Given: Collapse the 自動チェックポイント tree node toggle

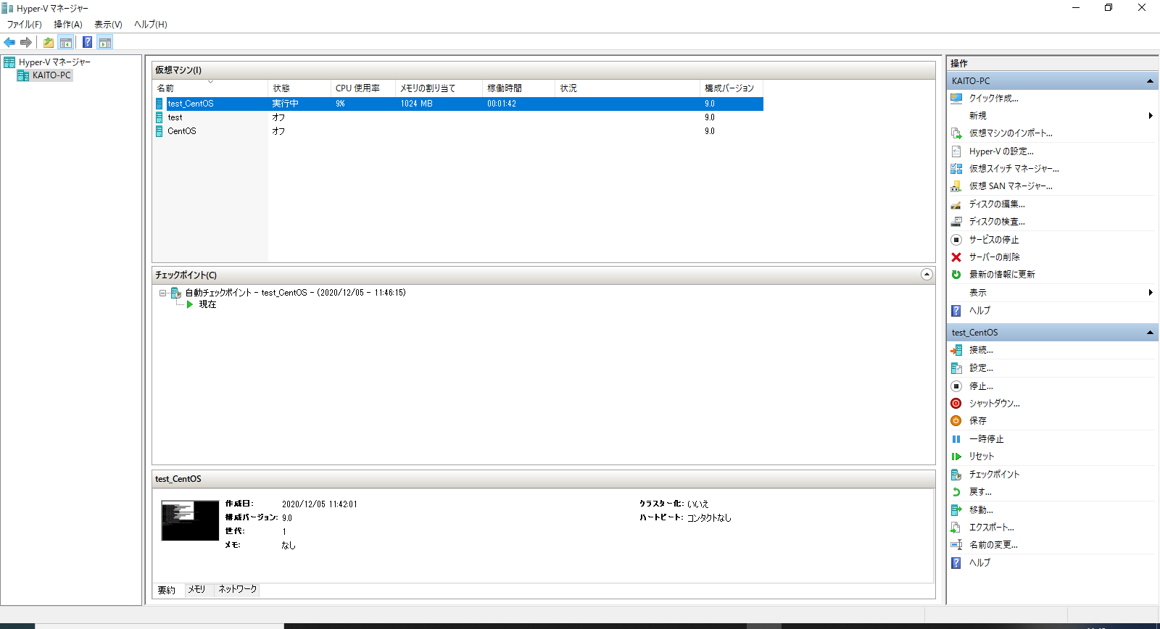Looking at the screenshot, I should 163,293.
